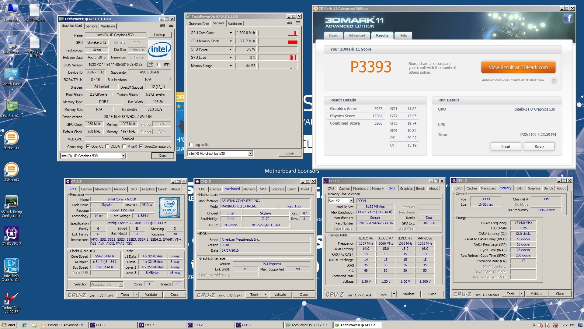
Task: Open Memory Usage sensor dropdown
Action: pos(231,66)
